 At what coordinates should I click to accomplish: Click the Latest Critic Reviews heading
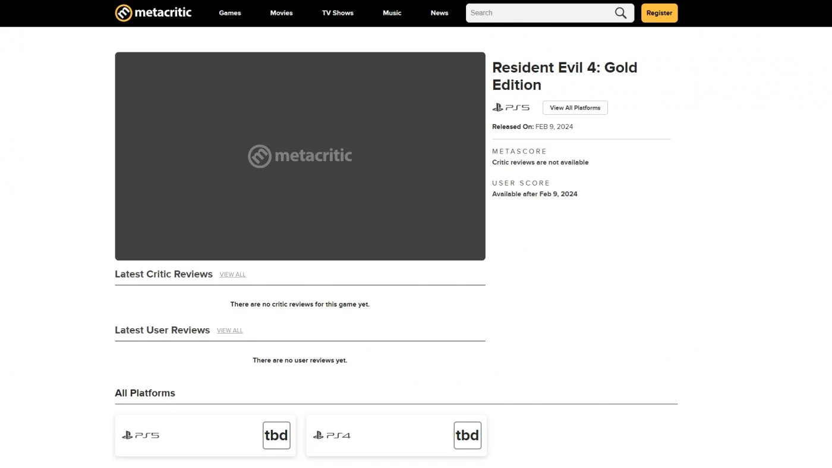pos(163,274)
